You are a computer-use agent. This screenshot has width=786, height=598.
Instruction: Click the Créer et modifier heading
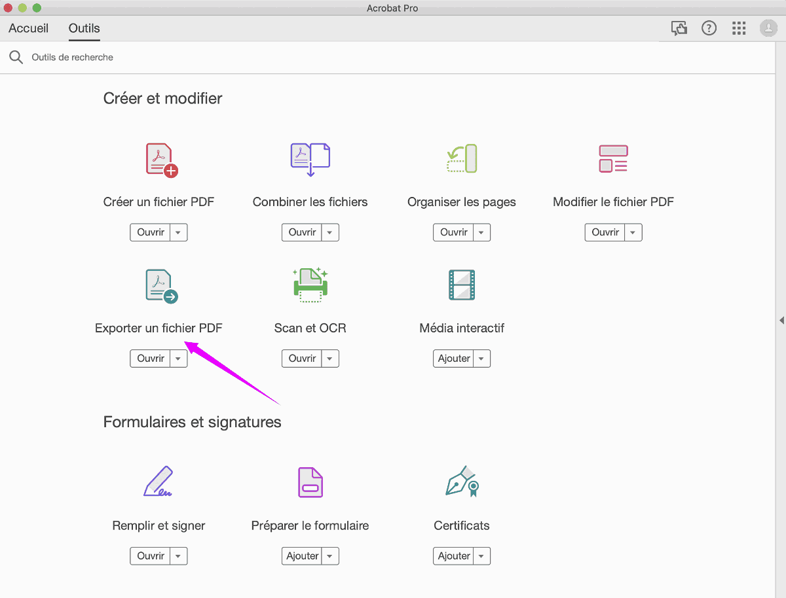coord(163,98)
